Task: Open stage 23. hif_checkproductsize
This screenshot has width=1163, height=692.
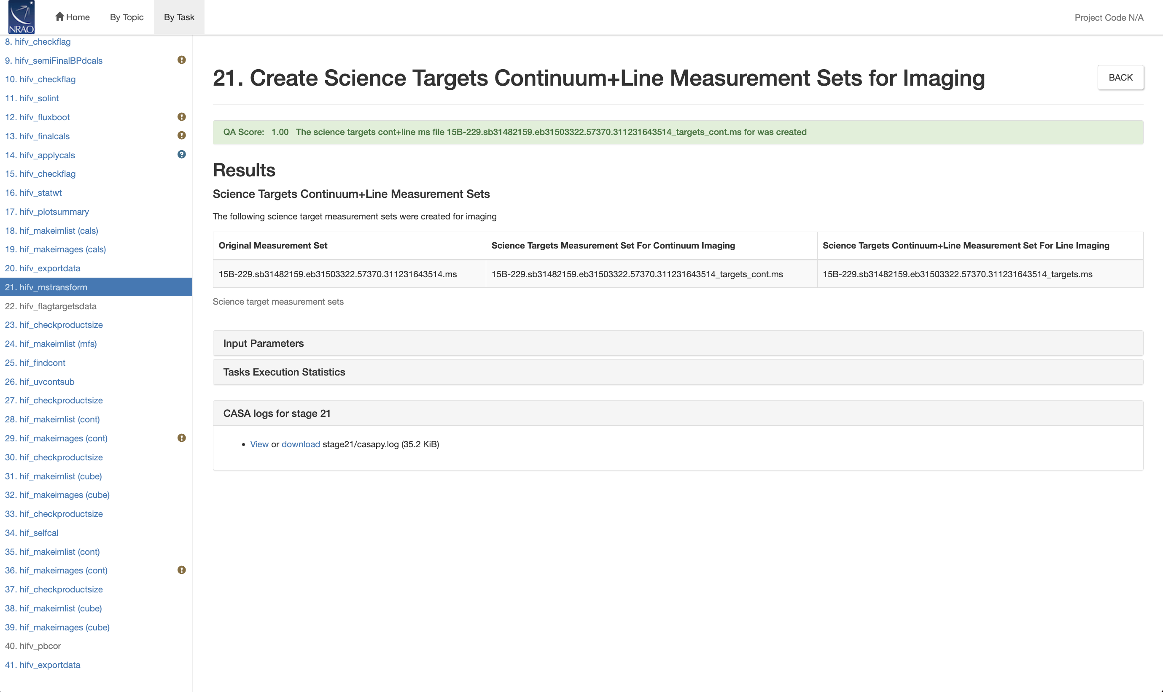Action: 54,324
